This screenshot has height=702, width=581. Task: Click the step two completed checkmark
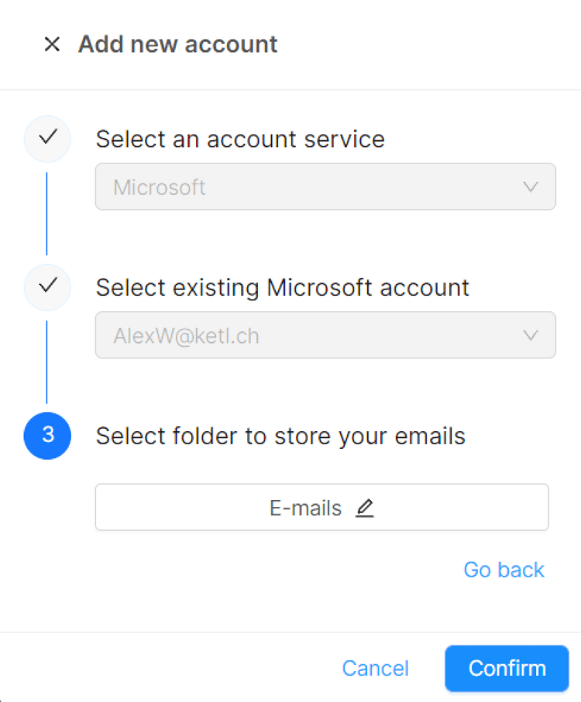(x=47, y=286)
